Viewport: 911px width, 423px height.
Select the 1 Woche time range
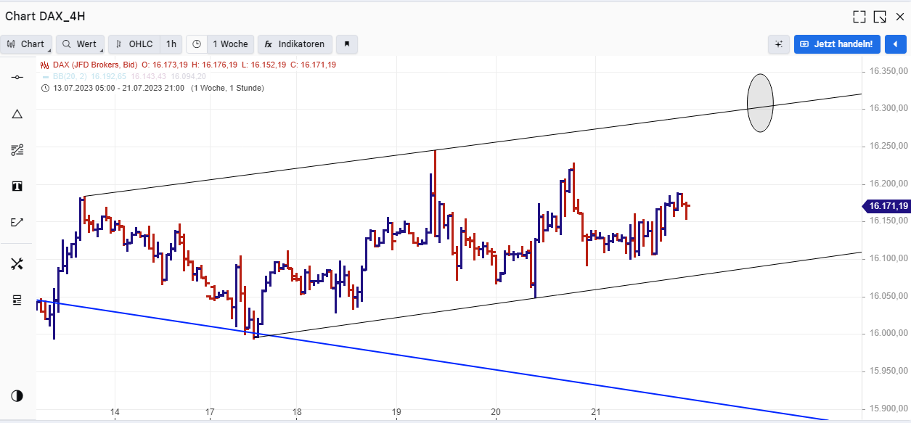tap(229, 44)
